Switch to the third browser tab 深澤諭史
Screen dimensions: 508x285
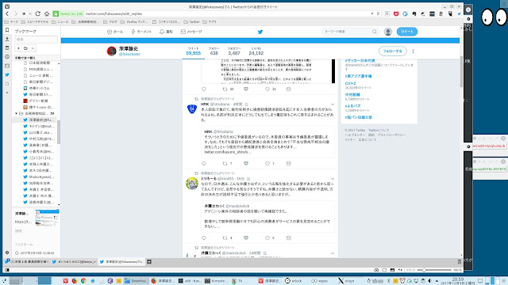point(121,262)
